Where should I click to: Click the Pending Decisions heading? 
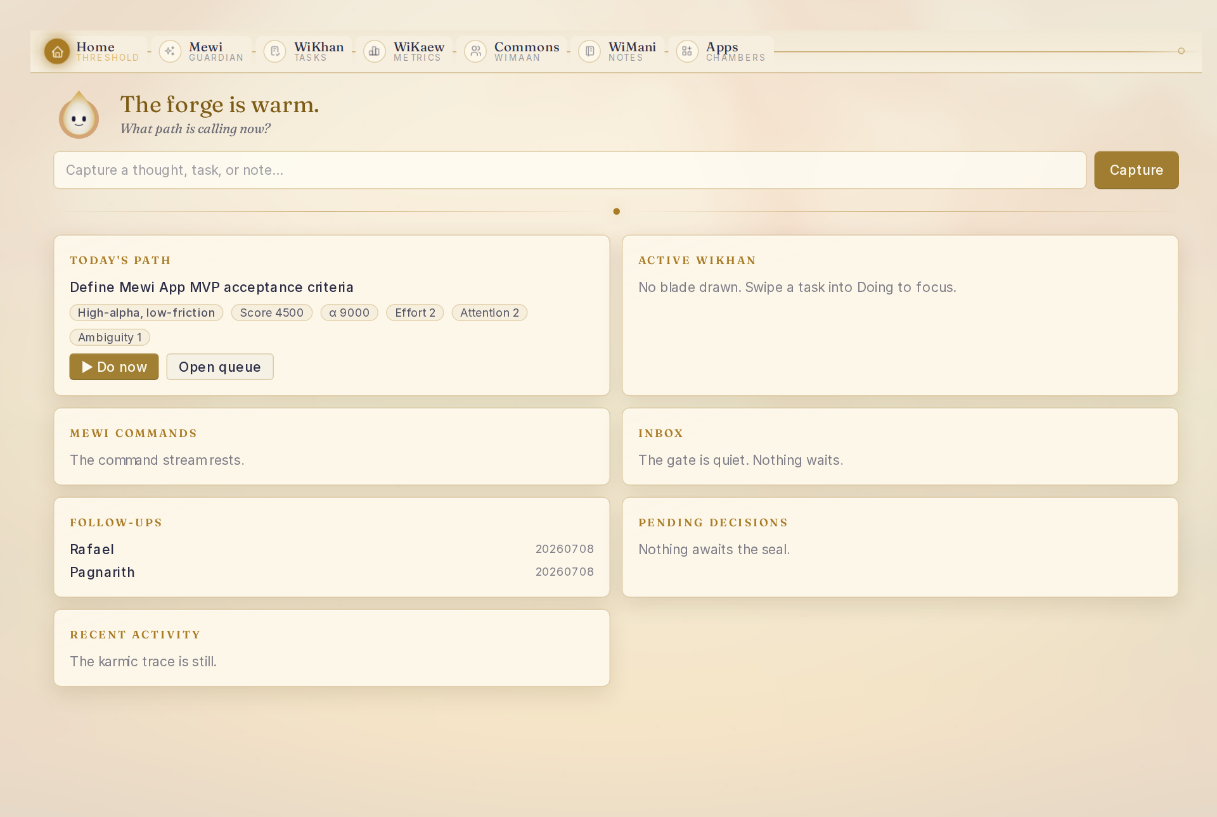(713, 522)
